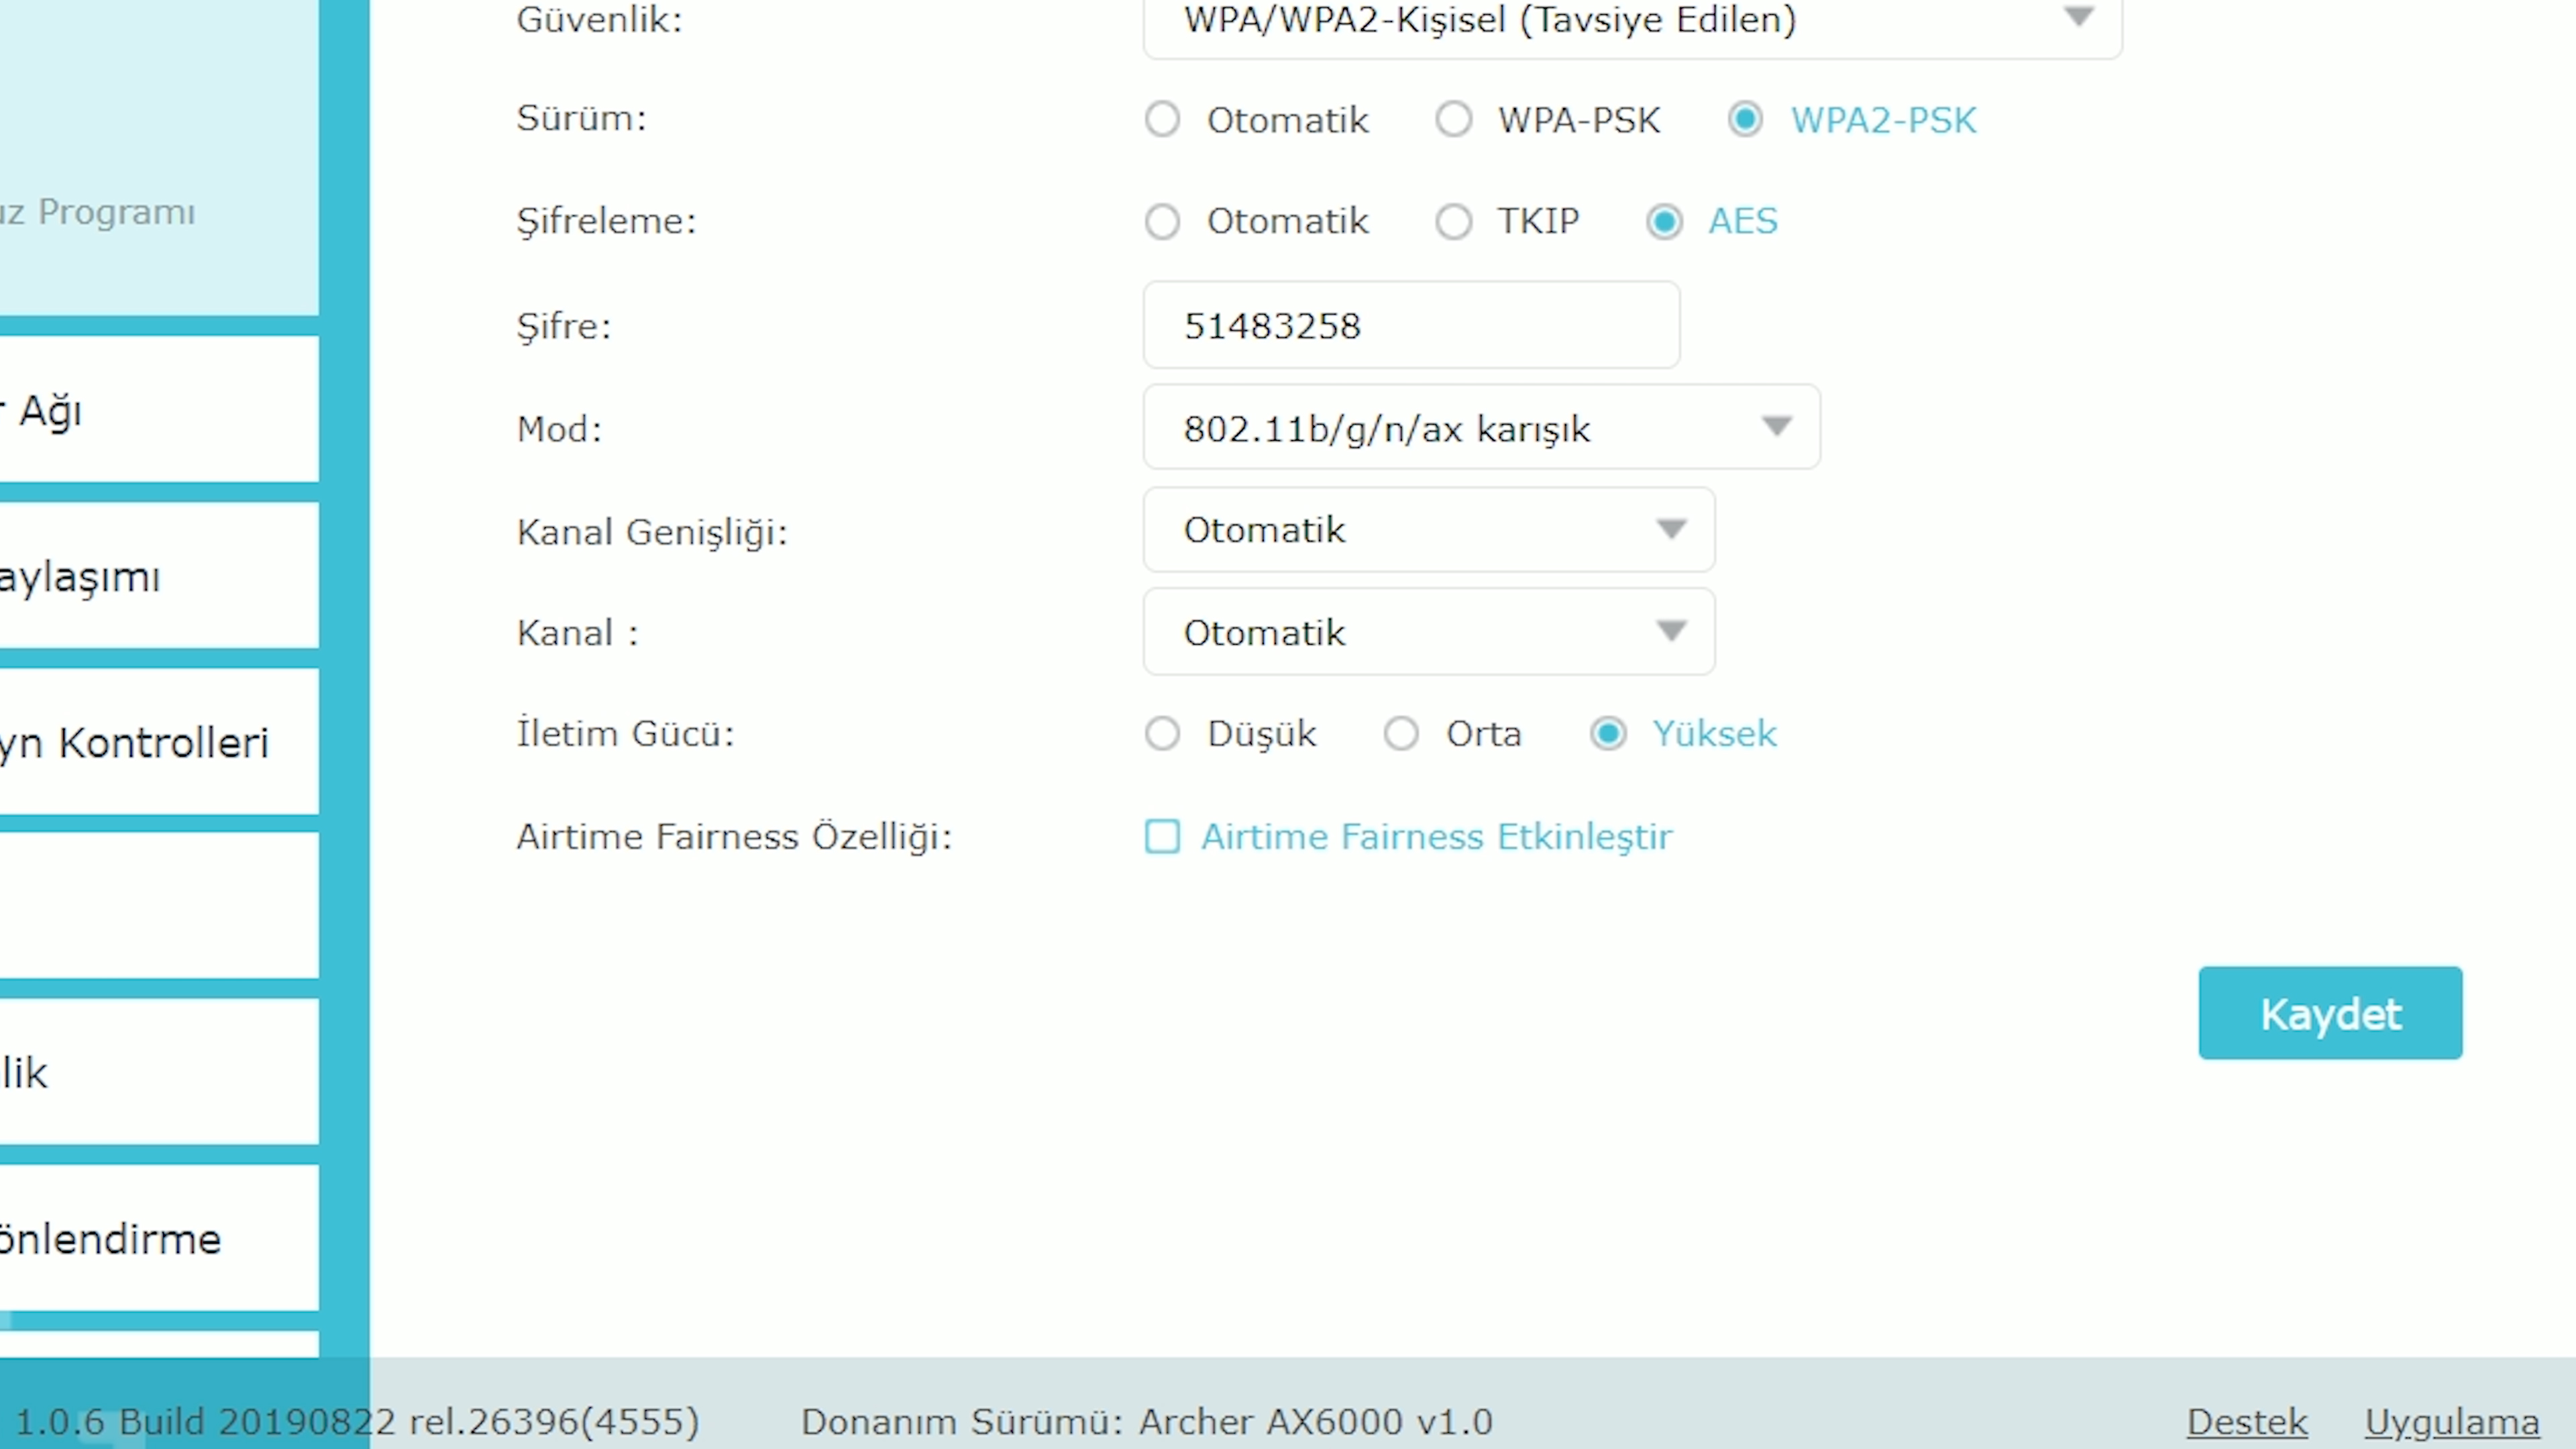Enable Airtime Fairness Özelliği checkbox

pyautogui.click(x=1163, y=837)
